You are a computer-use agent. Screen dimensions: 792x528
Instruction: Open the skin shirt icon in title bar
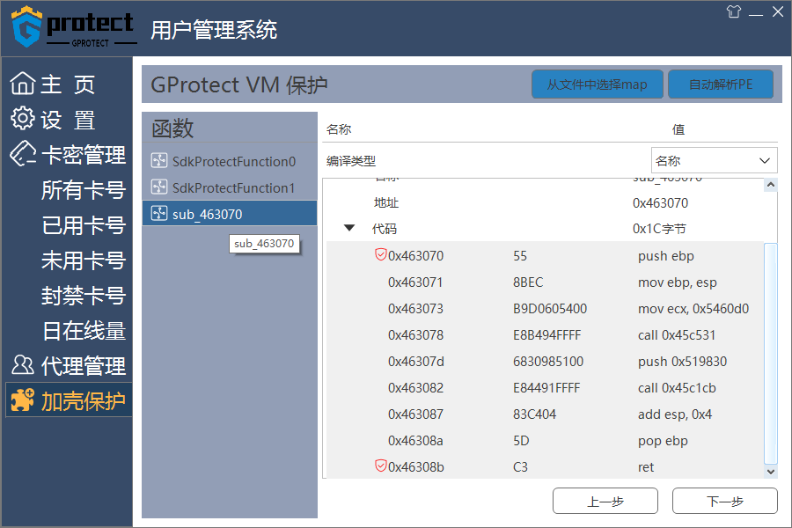tap(733, 11)
